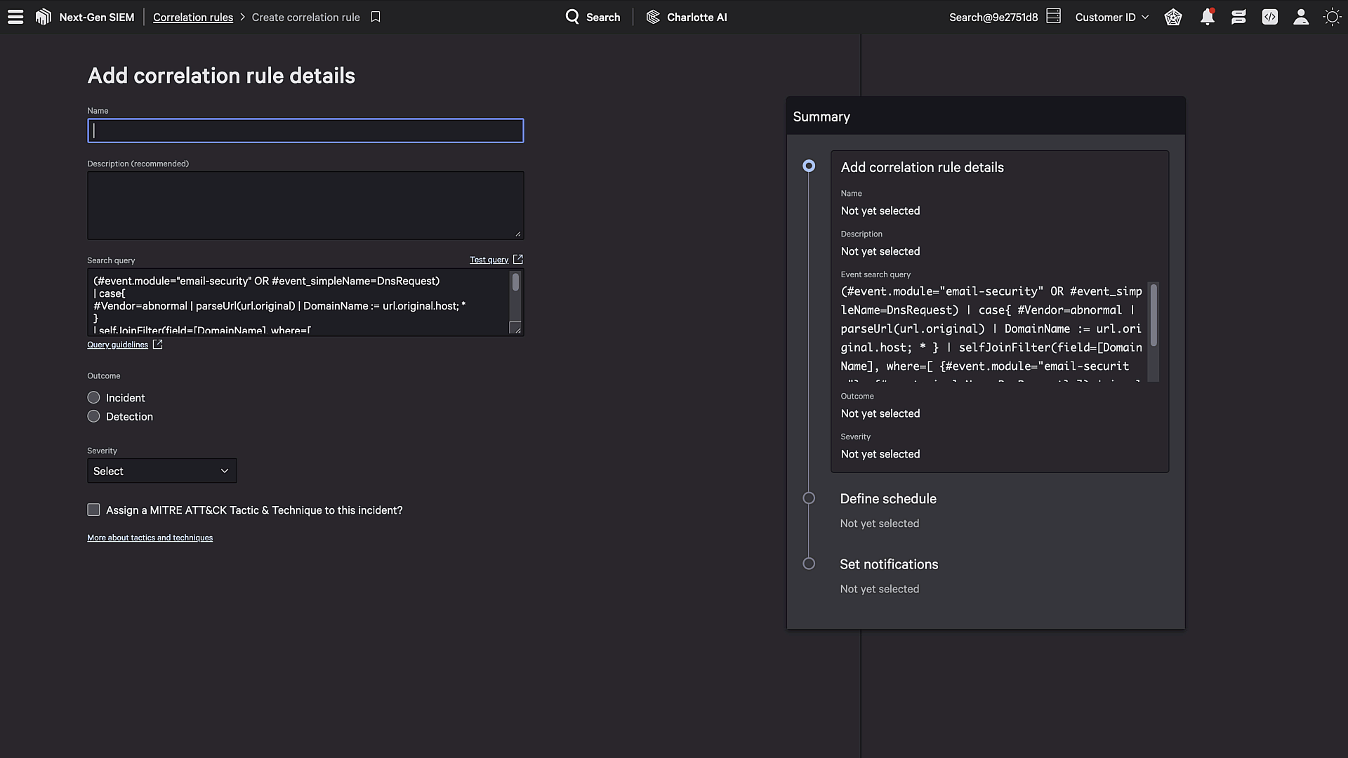Open the notifications bell
The image size is (1348, 758).
point(1207,17)
